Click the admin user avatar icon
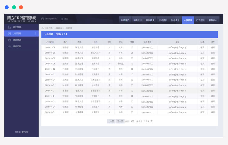This screenshot has height=145, width=228. pos(42,19)
